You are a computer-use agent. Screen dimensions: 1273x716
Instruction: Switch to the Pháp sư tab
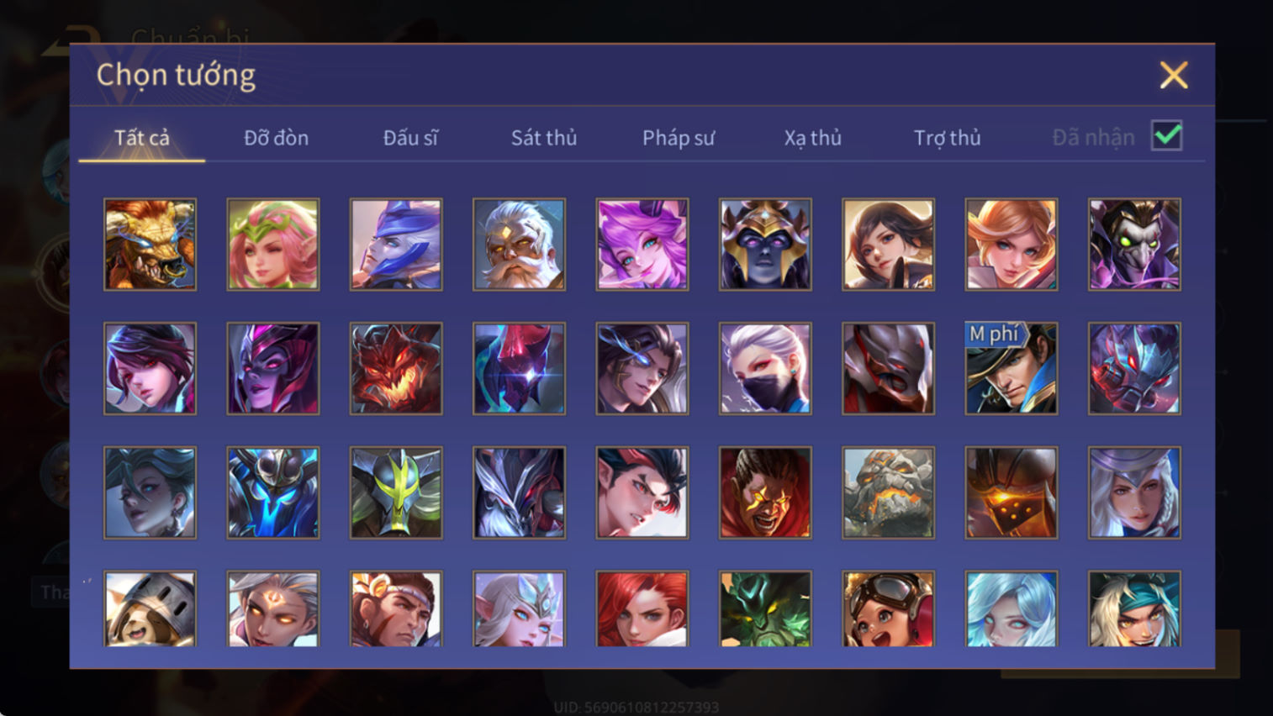coord(679,138)
